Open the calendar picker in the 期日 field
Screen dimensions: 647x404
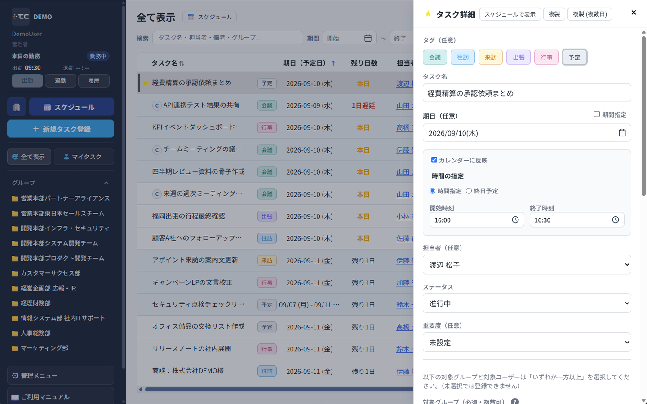coord(622,133)
